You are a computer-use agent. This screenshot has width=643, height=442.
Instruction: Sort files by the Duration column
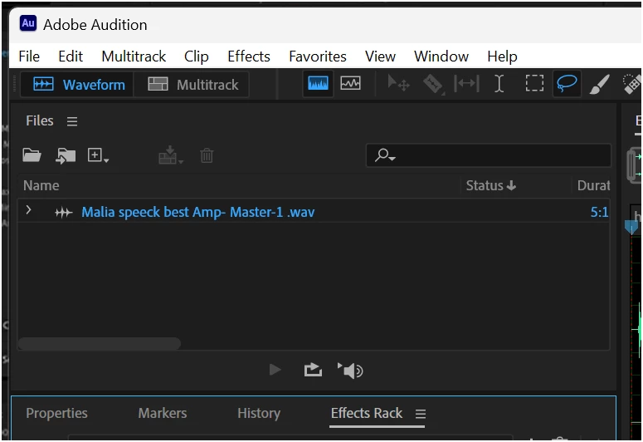coord(593,185)
